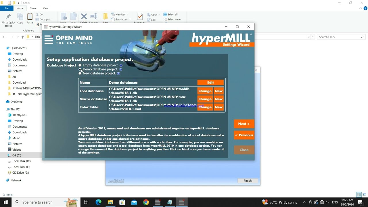This screenshot has width=368, height=207.
Task: Proceed with the Next > button
Action: 244,124
